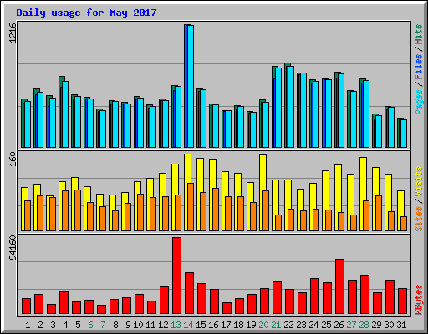This screenshot has width=428, height=334.
Task: Click the 'Pages' legend label
Action: click(419, 102)
